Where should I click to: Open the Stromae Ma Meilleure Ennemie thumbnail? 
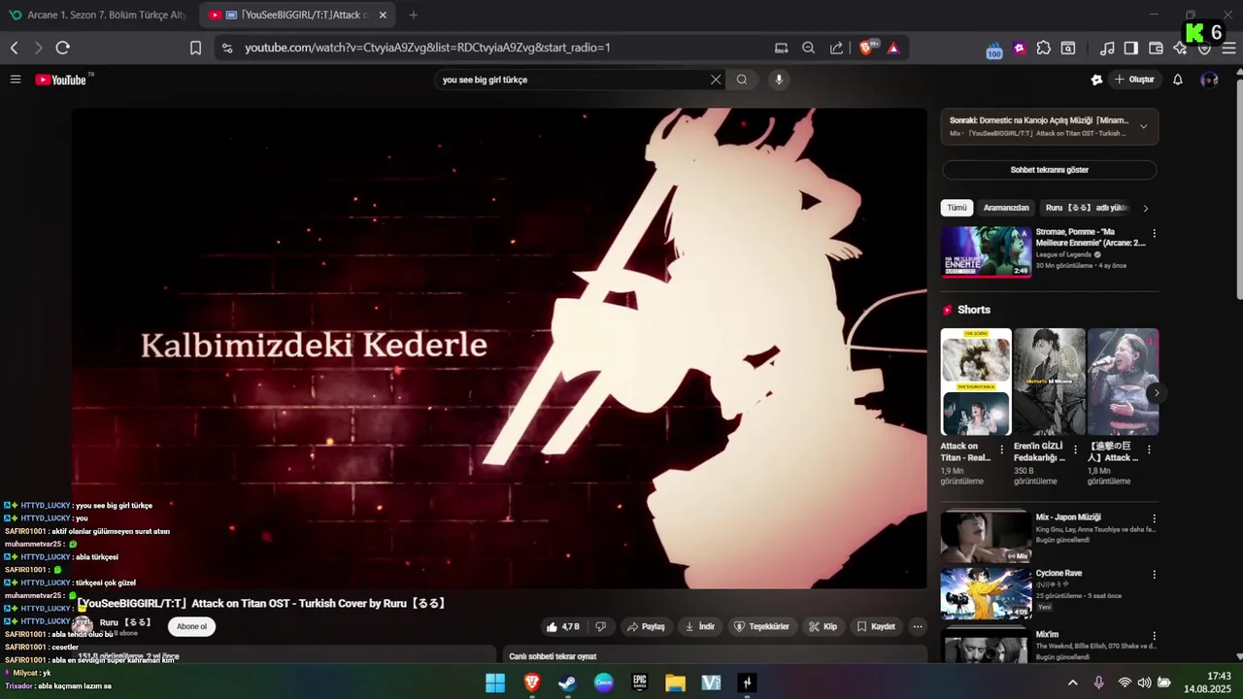click(986, 251)
